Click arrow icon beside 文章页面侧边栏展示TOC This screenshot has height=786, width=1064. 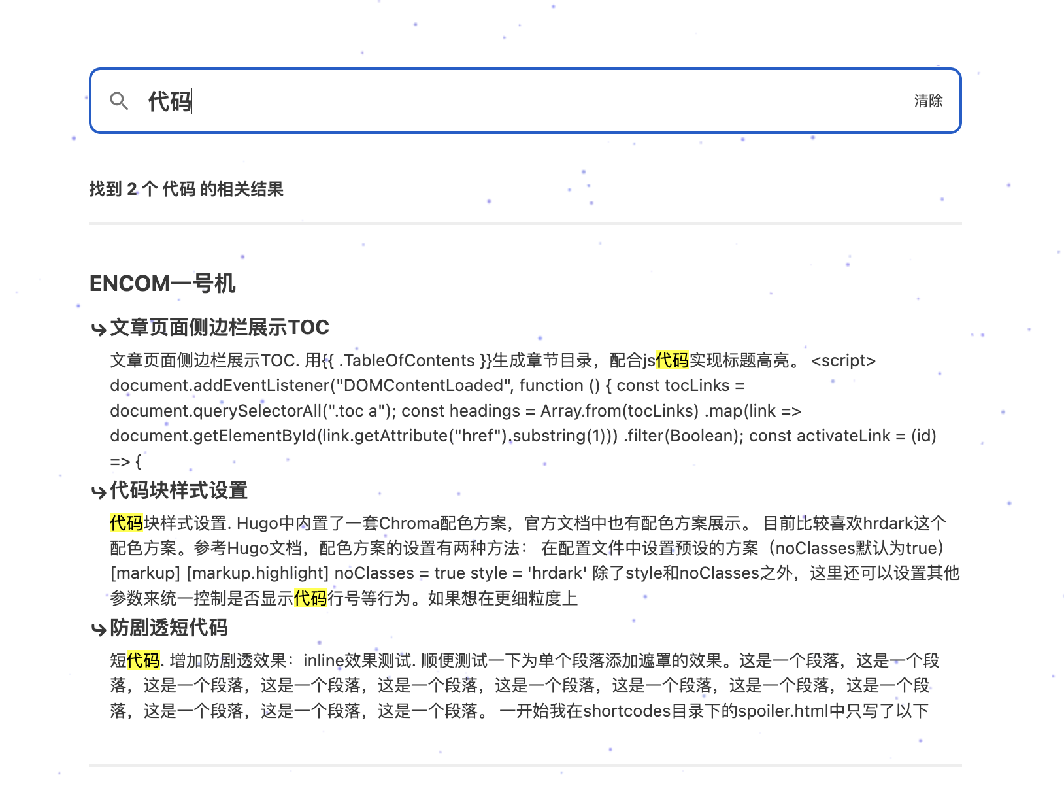pyautogui.click(x=99, y=329)
